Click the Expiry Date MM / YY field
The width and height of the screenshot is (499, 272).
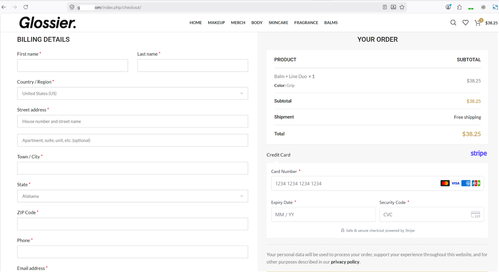click(x=323, y=214)
